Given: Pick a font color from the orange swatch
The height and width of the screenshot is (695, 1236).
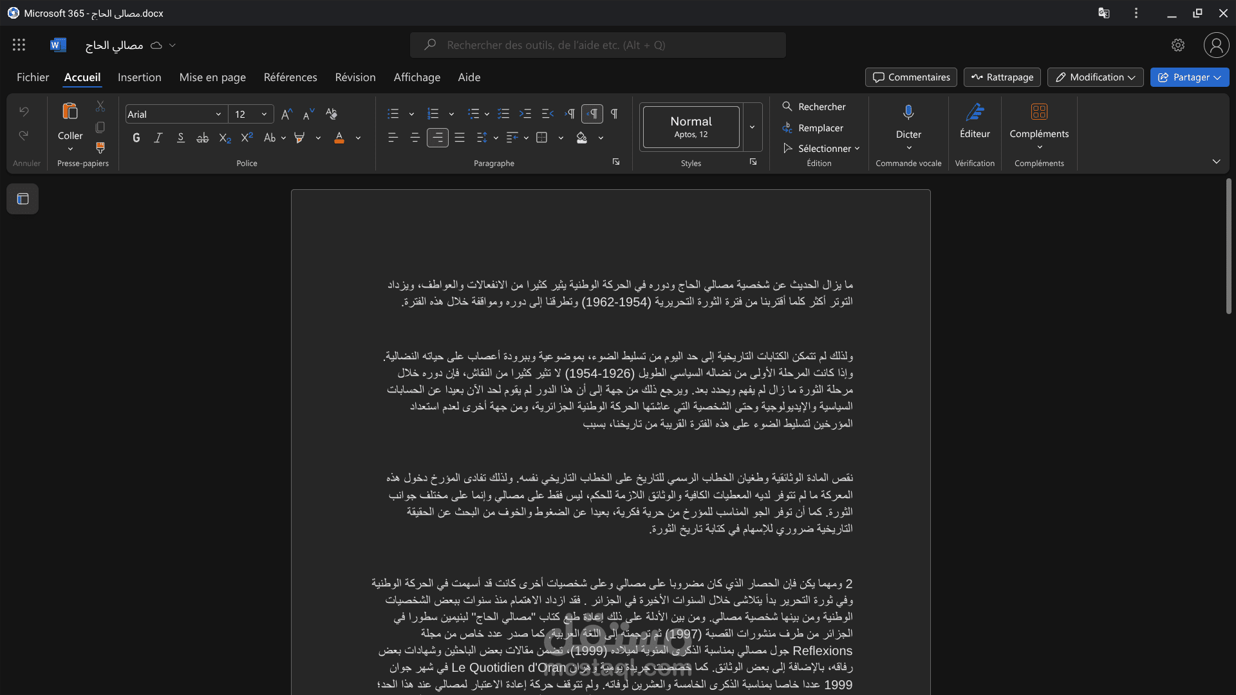Looking at the screenshot, I should 339,138.
